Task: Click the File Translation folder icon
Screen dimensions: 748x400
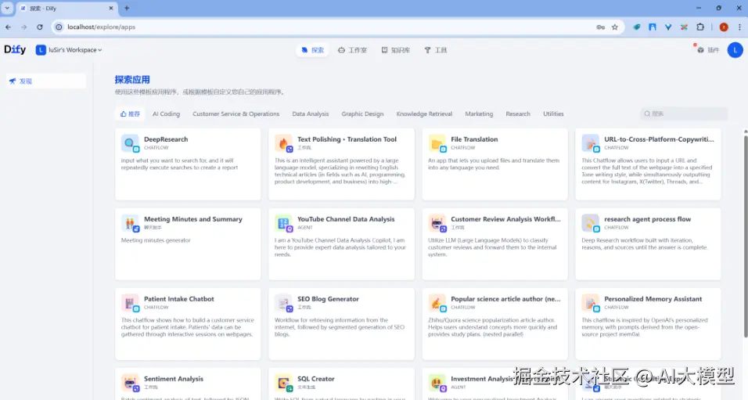Action: [x=437, y=142]
